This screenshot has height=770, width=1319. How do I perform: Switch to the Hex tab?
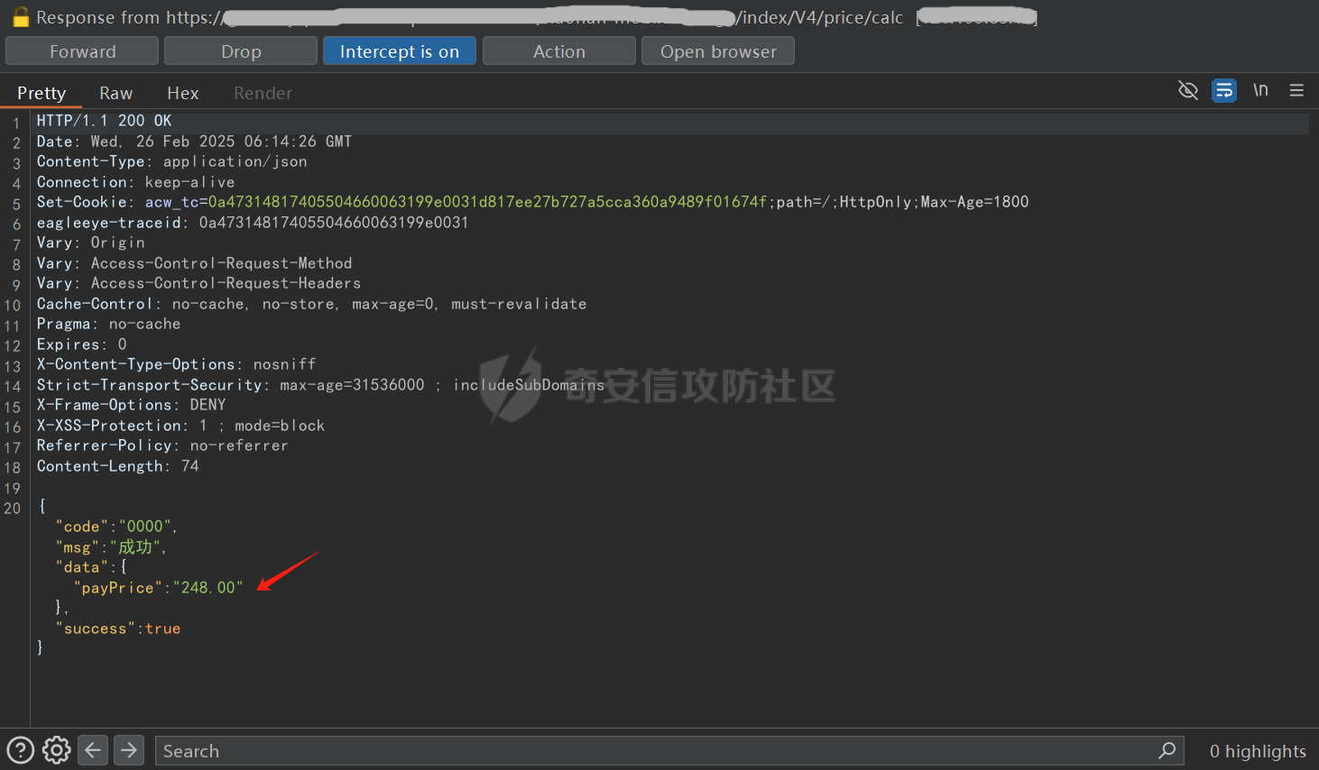click(x=182, y=93)
